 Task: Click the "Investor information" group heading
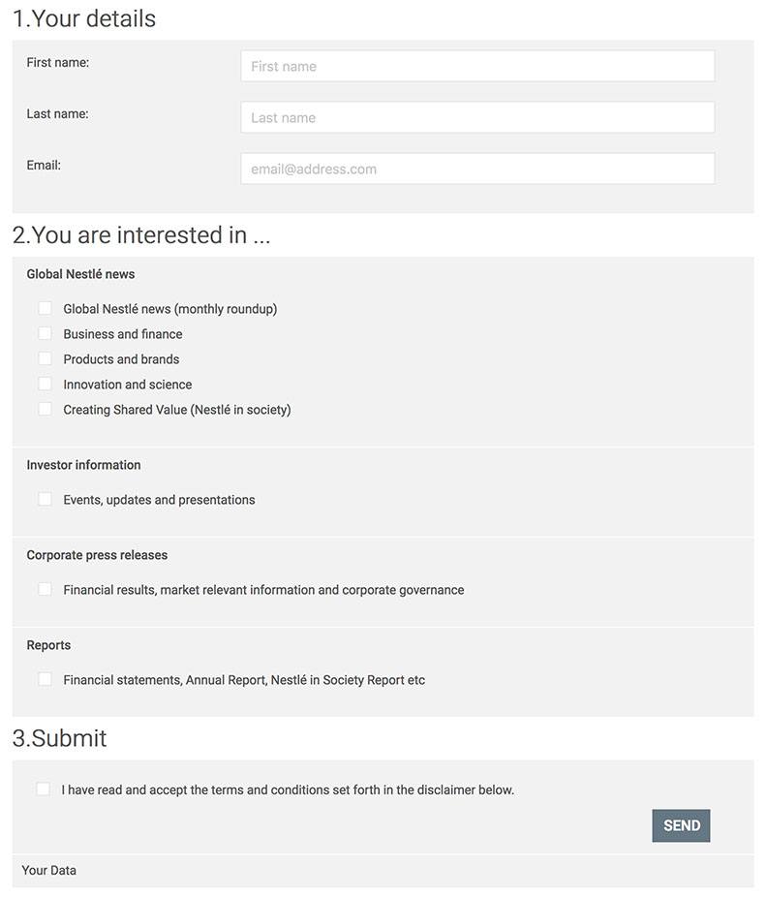coord(83,465)
